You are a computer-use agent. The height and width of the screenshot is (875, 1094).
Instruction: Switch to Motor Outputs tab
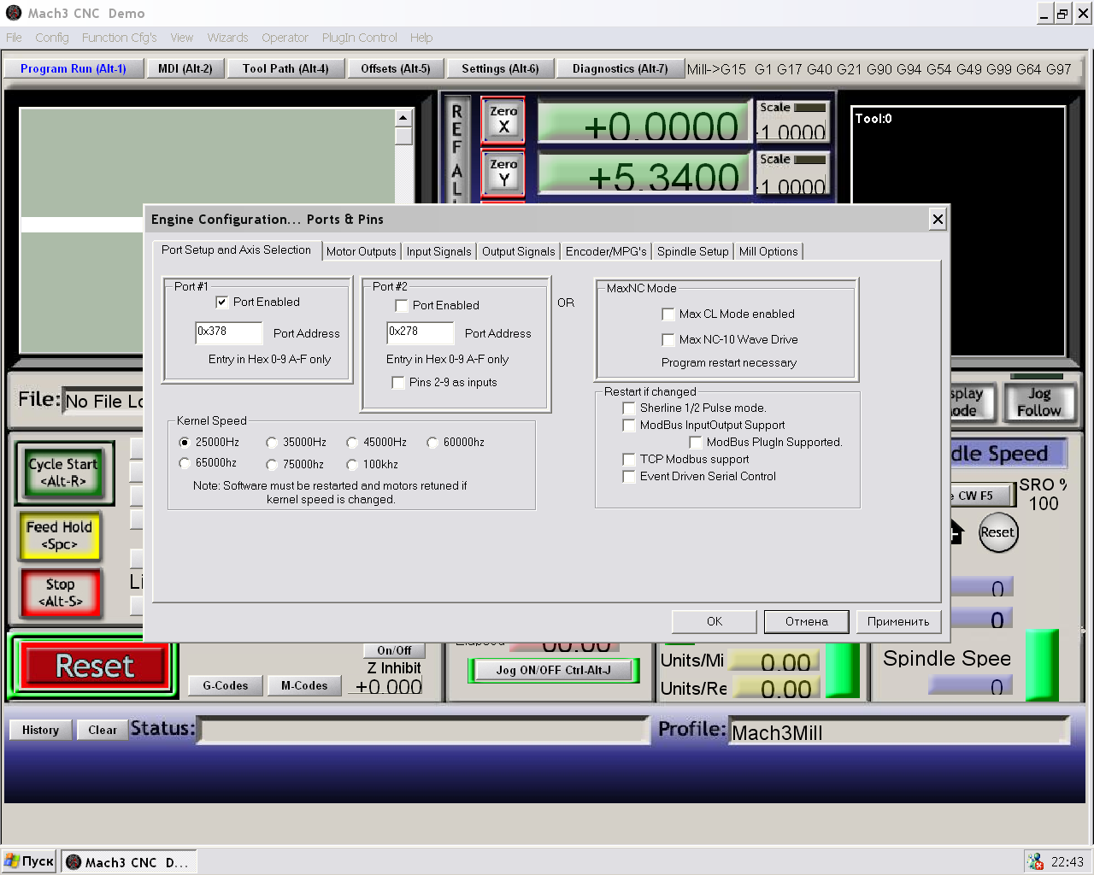(361, 251)
